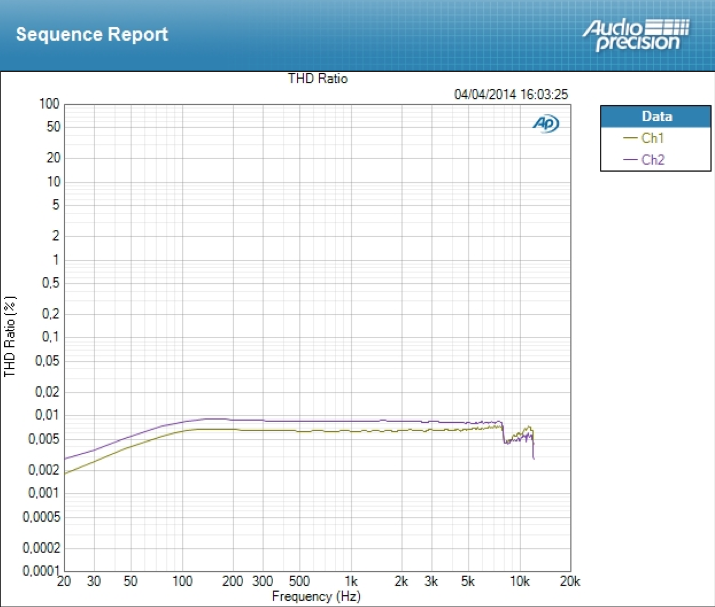
Task: Click the 0,0001 label at the axis bottom
Action: 41,571
